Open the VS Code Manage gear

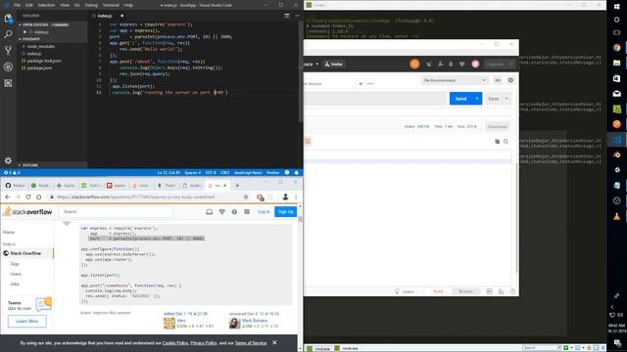coord(8,160)
